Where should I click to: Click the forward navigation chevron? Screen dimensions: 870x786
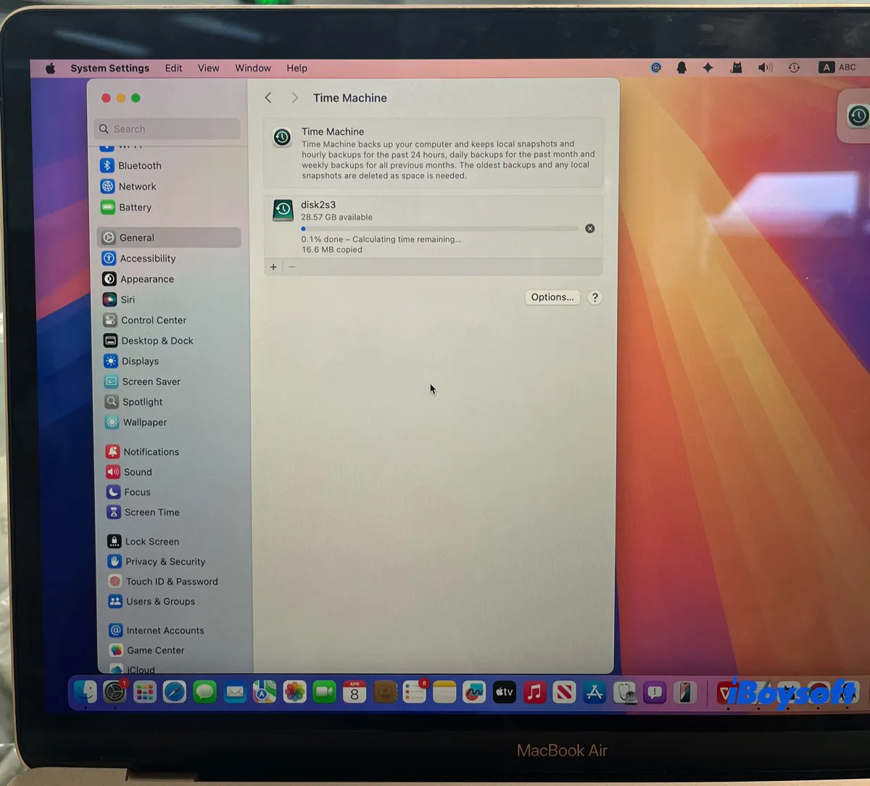[x=294, y=97]
